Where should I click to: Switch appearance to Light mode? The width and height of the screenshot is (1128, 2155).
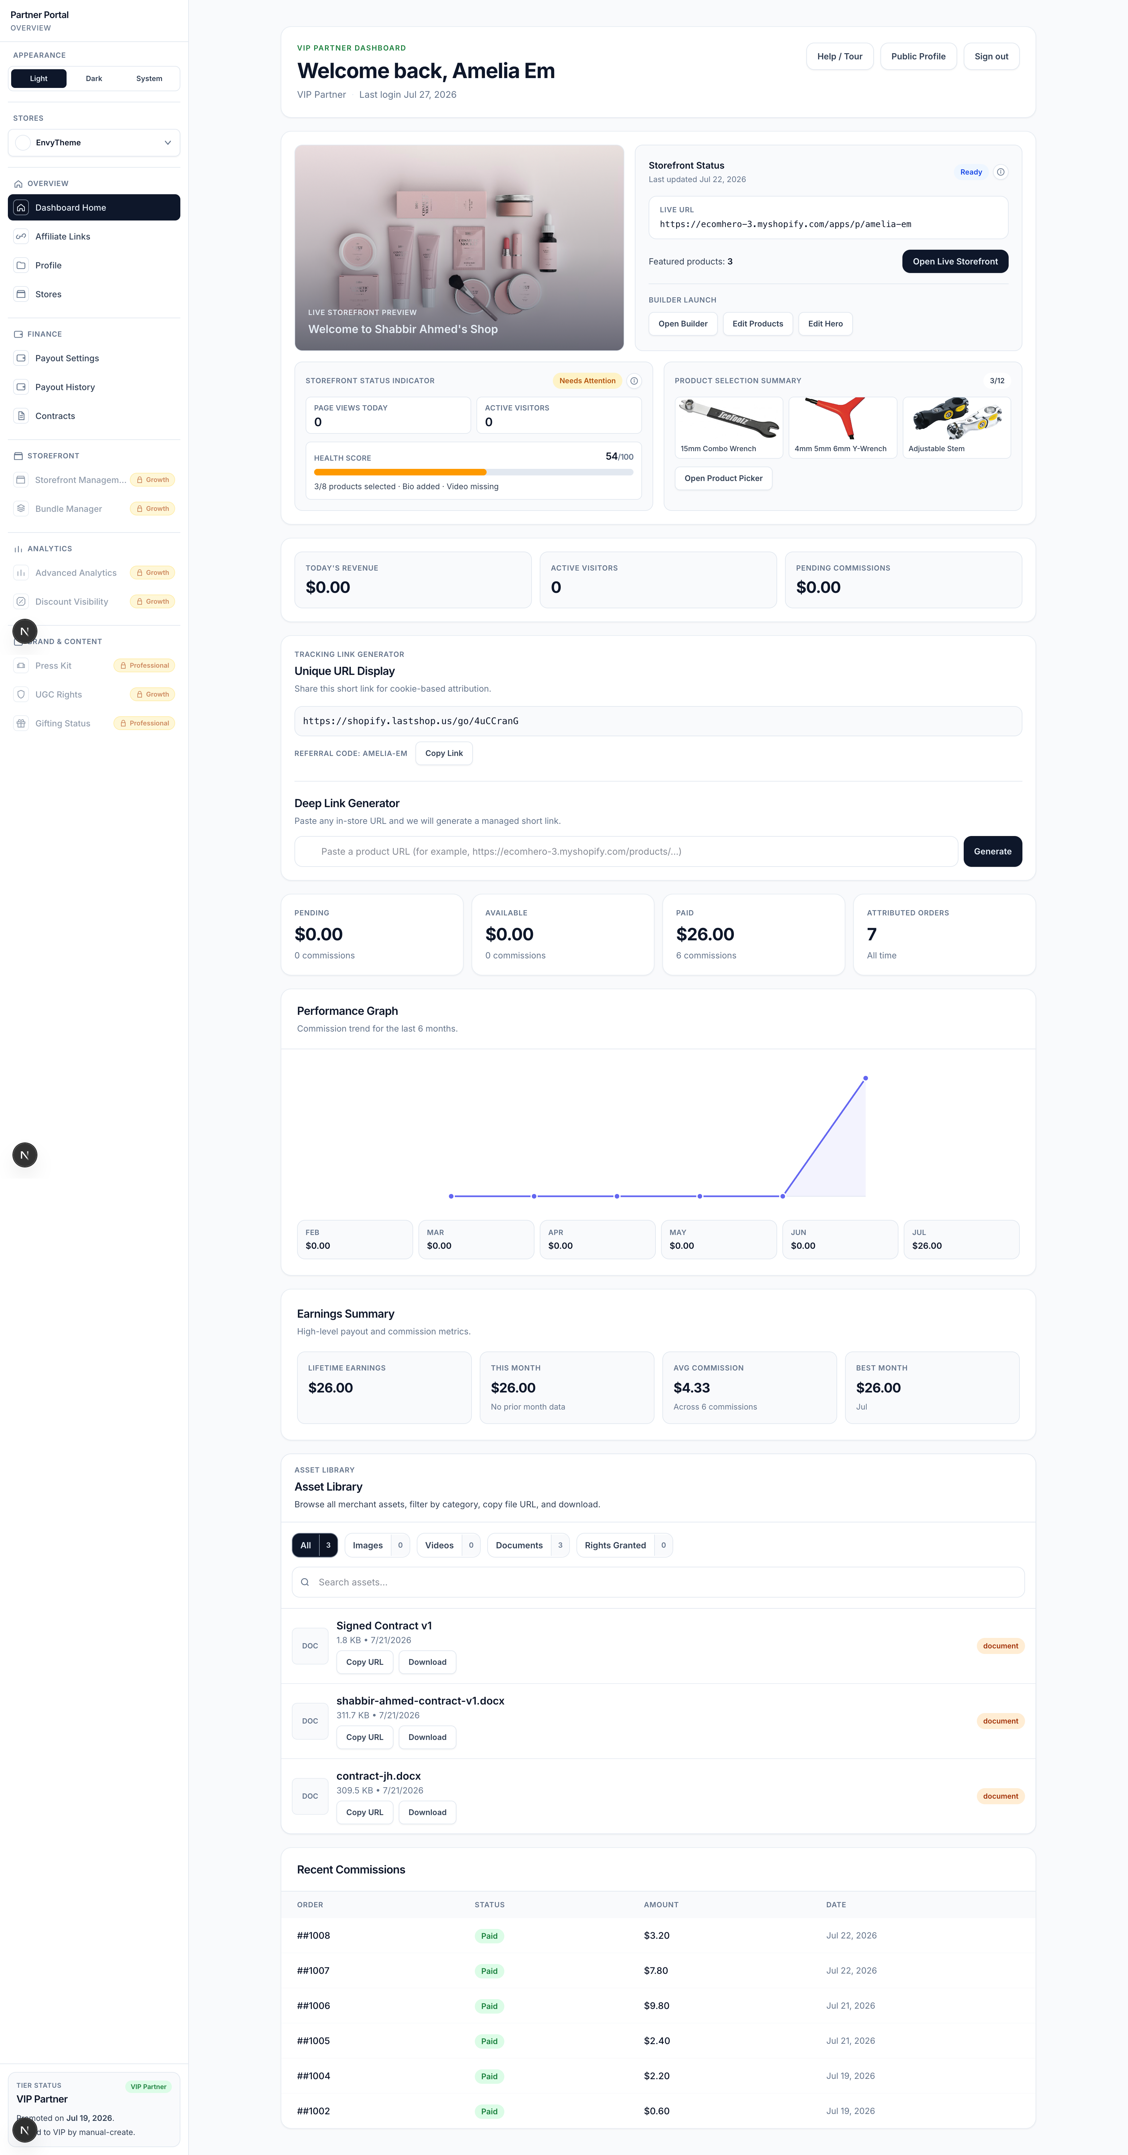(x=38, y=79)
